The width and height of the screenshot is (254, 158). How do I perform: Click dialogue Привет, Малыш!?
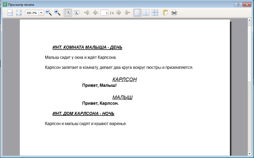(99, 85)
